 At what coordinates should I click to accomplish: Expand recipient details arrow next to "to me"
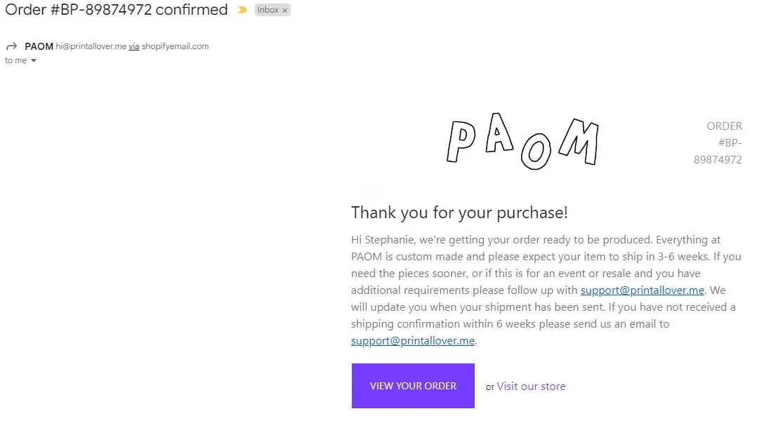click(34, 61)
